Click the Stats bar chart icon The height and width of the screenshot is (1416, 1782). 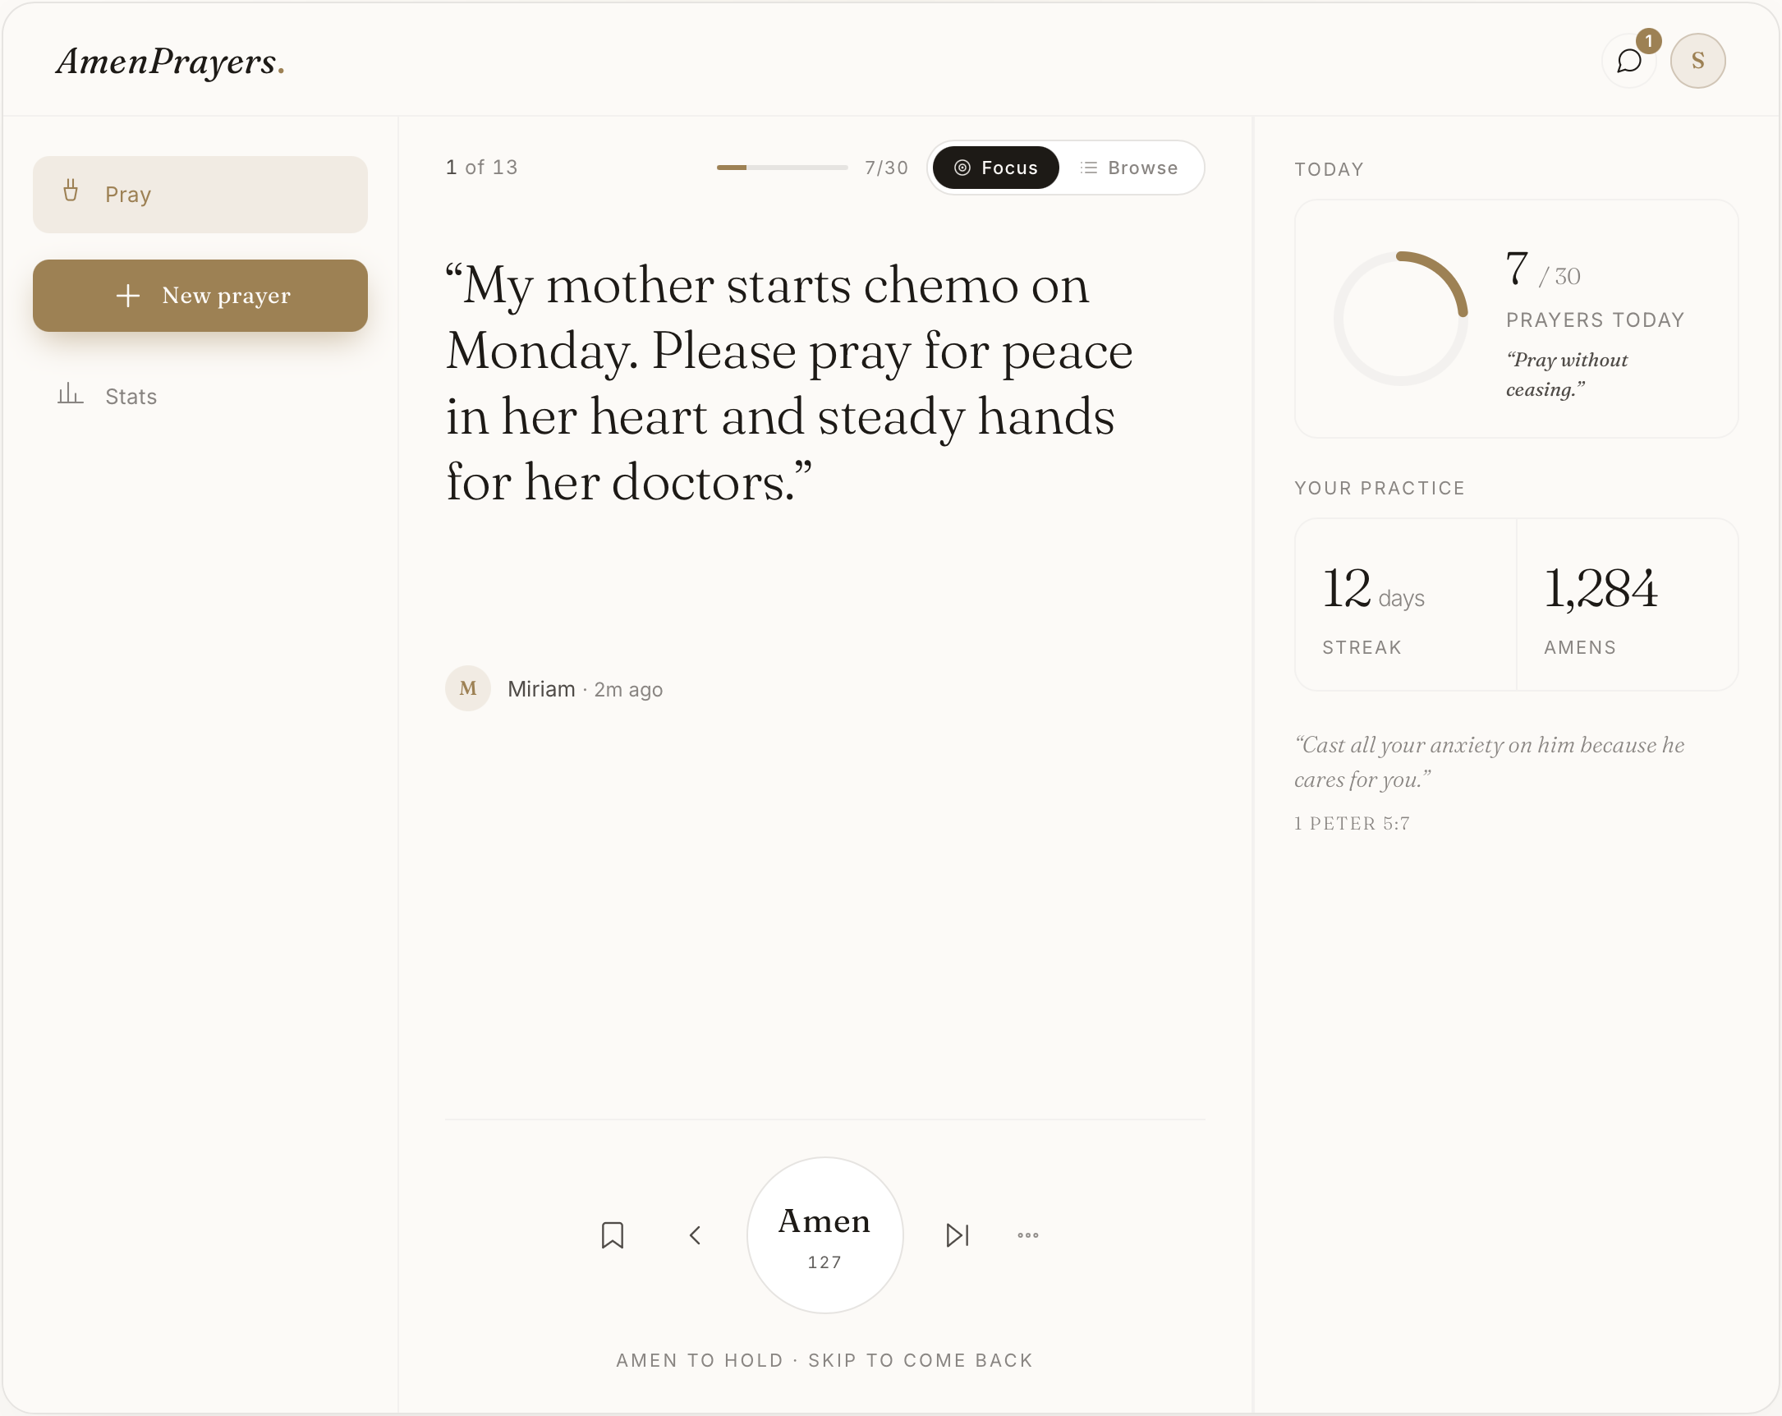pos(71,394)
